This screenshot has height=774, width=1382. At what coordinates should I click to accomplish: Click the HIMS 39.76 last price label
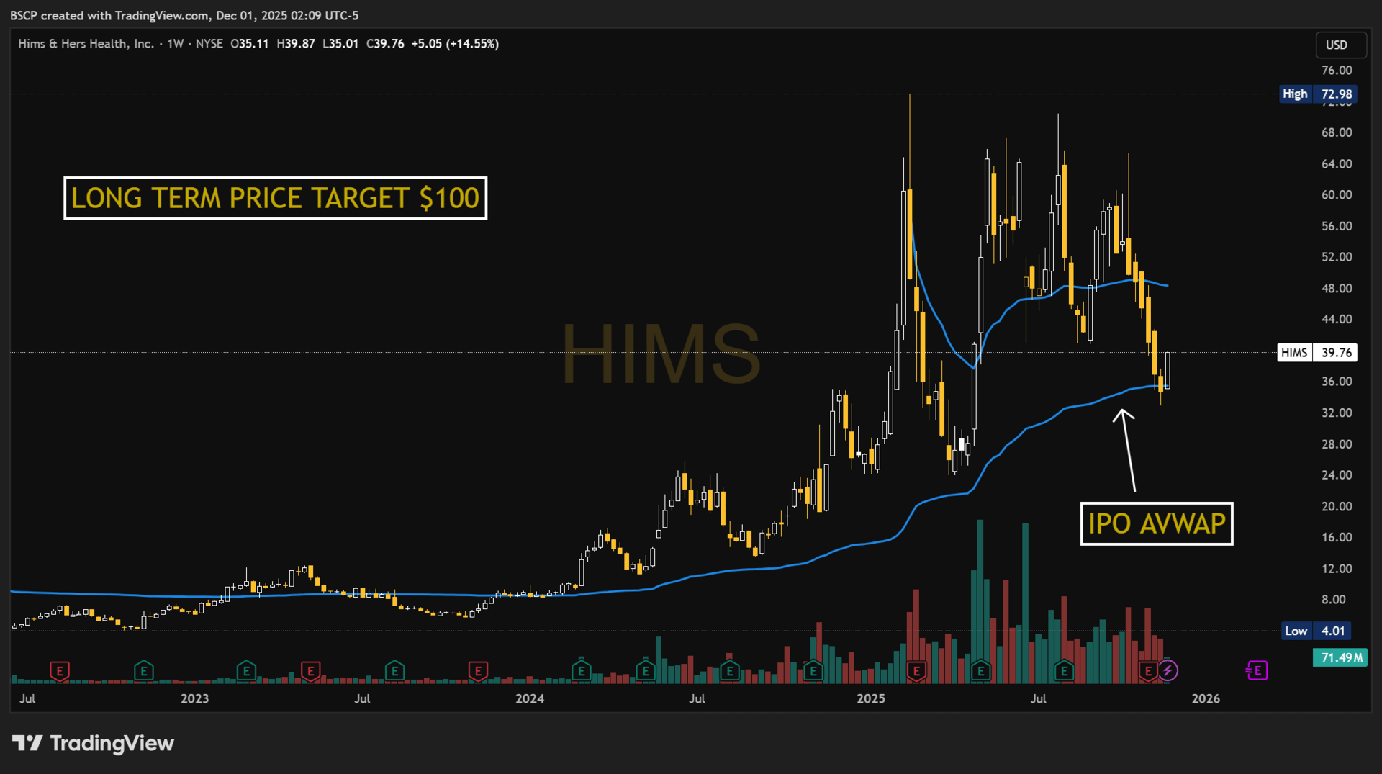pos(1317,352)
